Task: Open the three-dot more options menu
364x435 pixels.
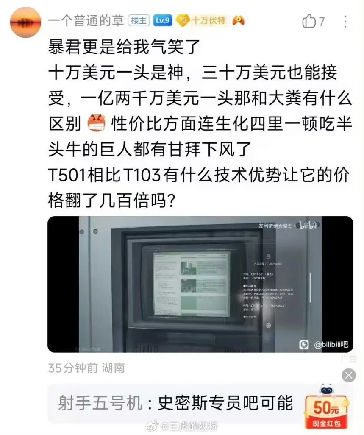Action: (345, 21)
